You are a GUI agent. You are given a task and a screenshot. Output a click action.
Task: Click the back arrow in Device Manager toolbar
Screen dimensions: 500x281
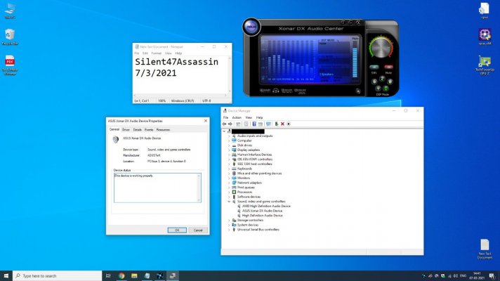224,124
